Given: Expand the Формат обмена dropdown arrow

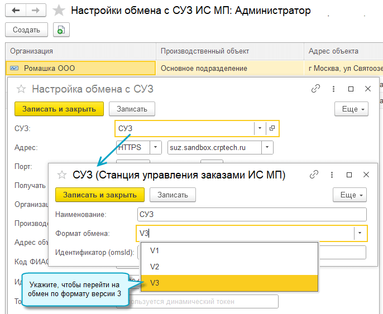Looking at the screenshot, I should tap(360, 233).
